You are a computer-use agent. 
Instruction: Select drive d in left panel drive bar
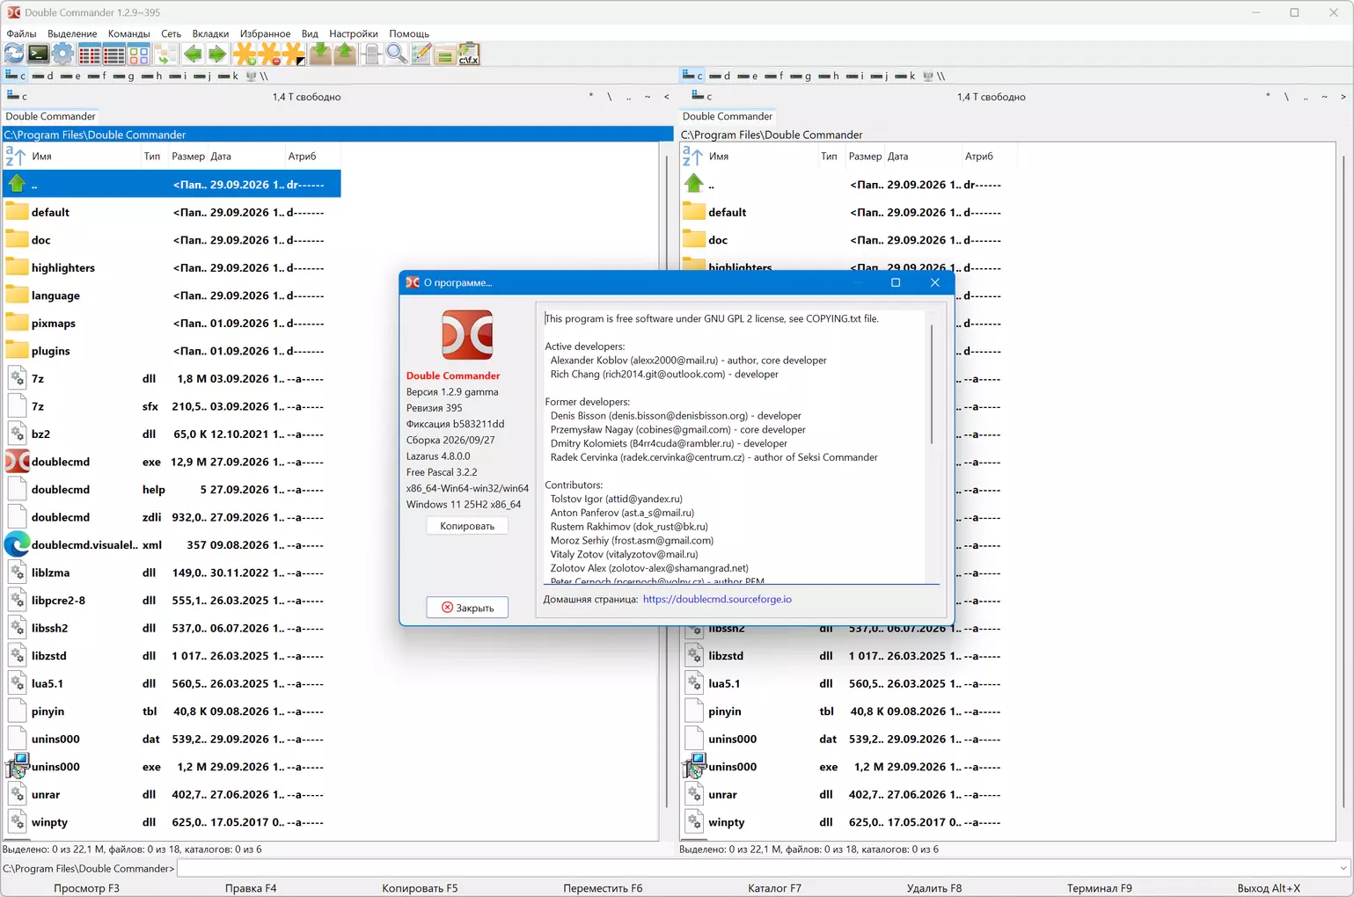pos(43,76)
